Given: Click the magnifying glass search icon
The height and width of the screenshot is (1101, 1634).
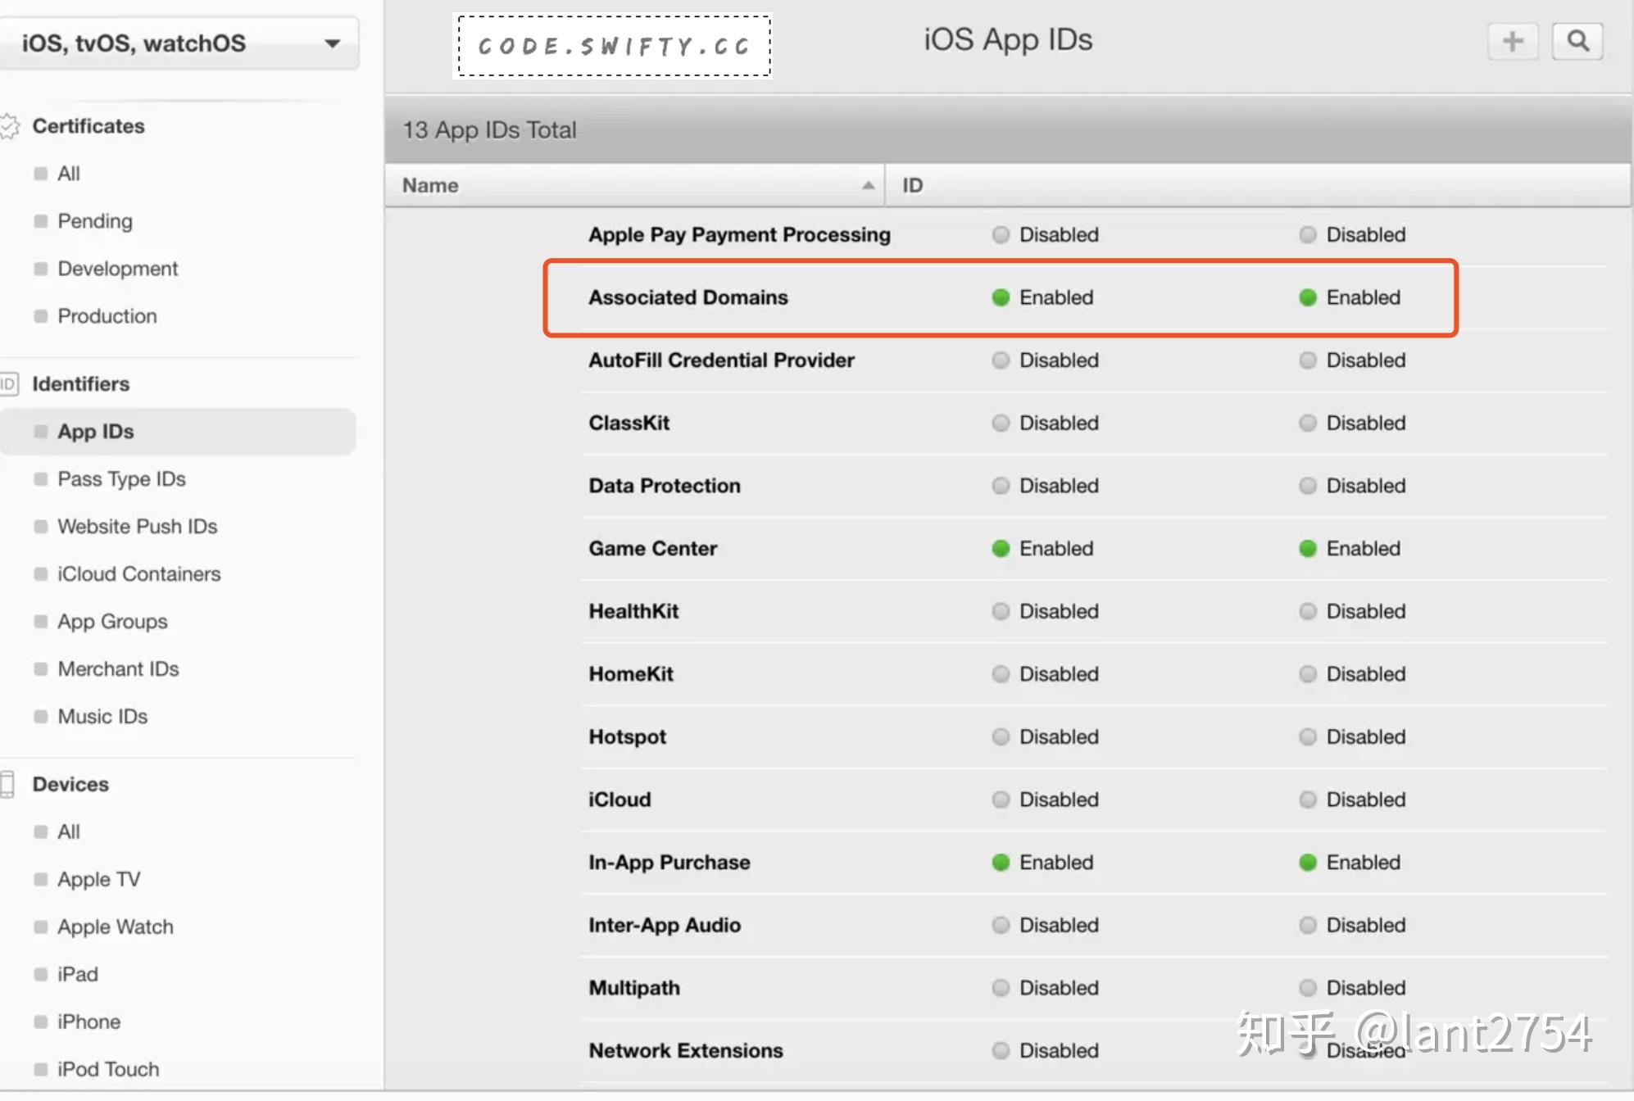Looking at the screenshot, I should [1577, 41].
